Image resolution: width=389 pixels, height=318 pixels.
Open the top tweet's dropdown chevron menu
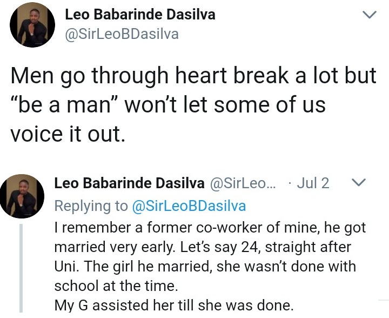click(x=369, y=16)
